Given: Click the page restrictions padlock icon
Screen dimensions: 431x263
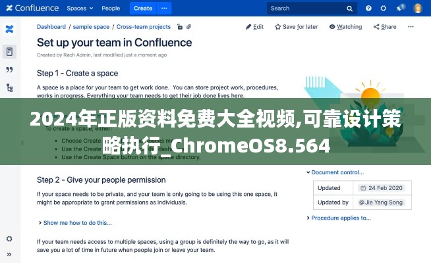Looking at the screenshot, I should 178,27.
